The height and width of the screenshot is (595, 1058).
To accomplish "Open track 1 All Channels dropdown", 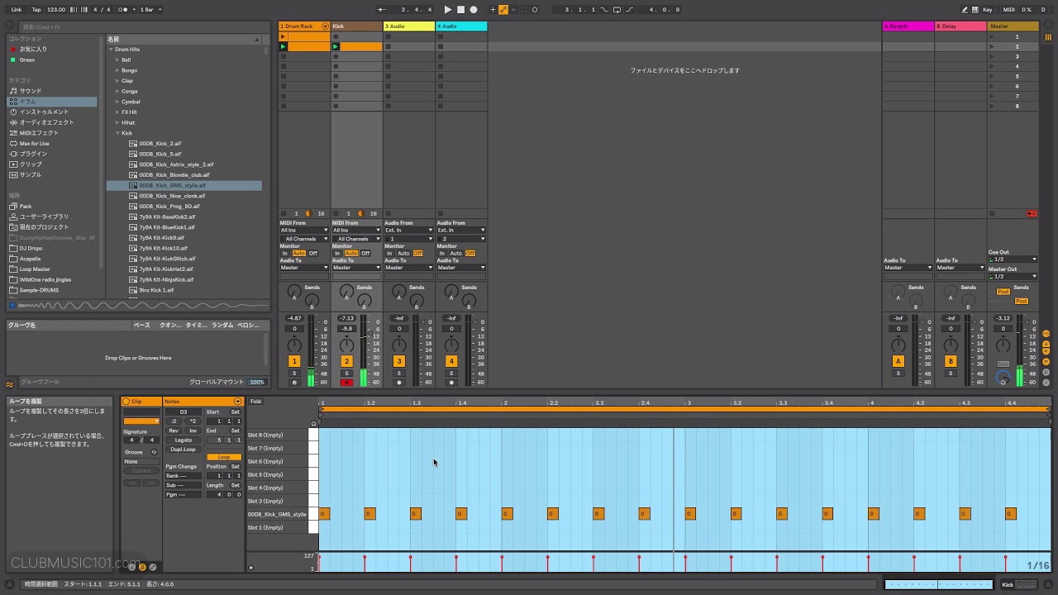I will click(303, 239).
